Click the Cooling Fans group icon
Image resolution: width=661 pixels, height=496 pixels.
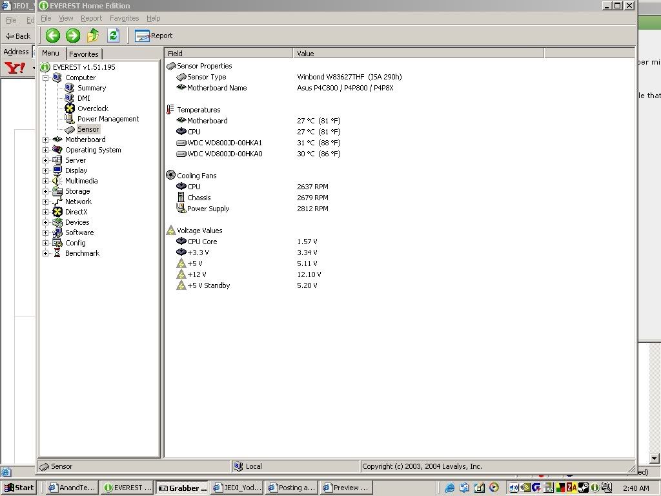(x=170, y=175)
